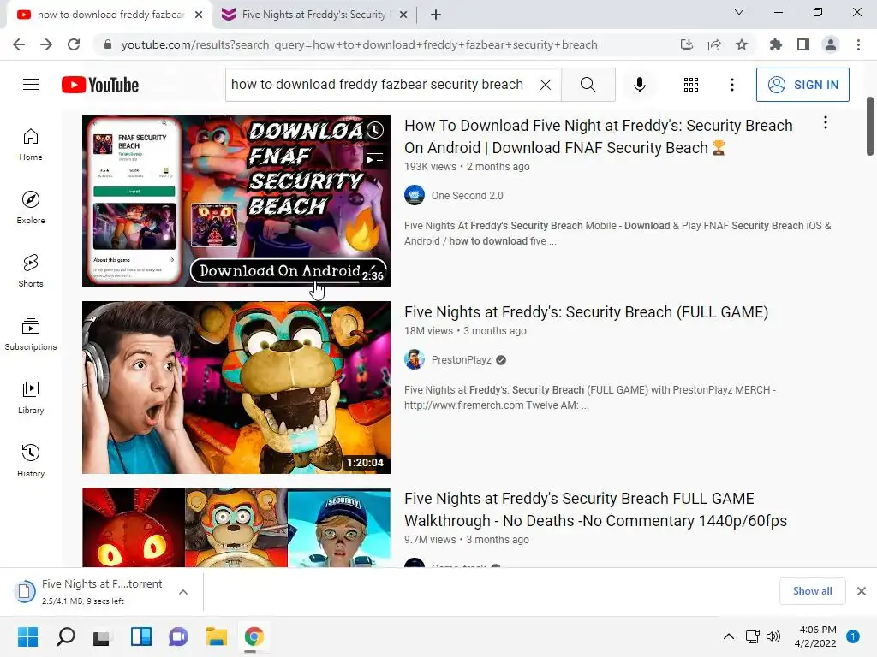Open File Explorer on taskbar
The width and height of the screenshot is (877, 657).
[x=216, y=636]
